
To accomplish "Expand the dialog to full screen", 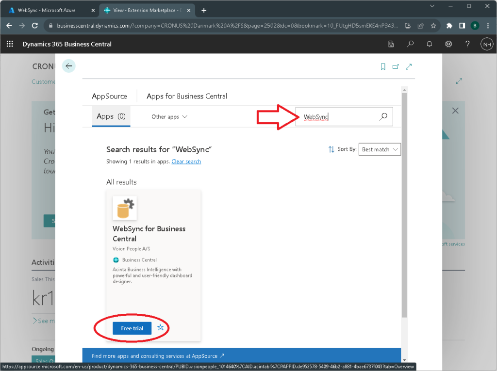I will pyautogui.click(x=409, y=67).
